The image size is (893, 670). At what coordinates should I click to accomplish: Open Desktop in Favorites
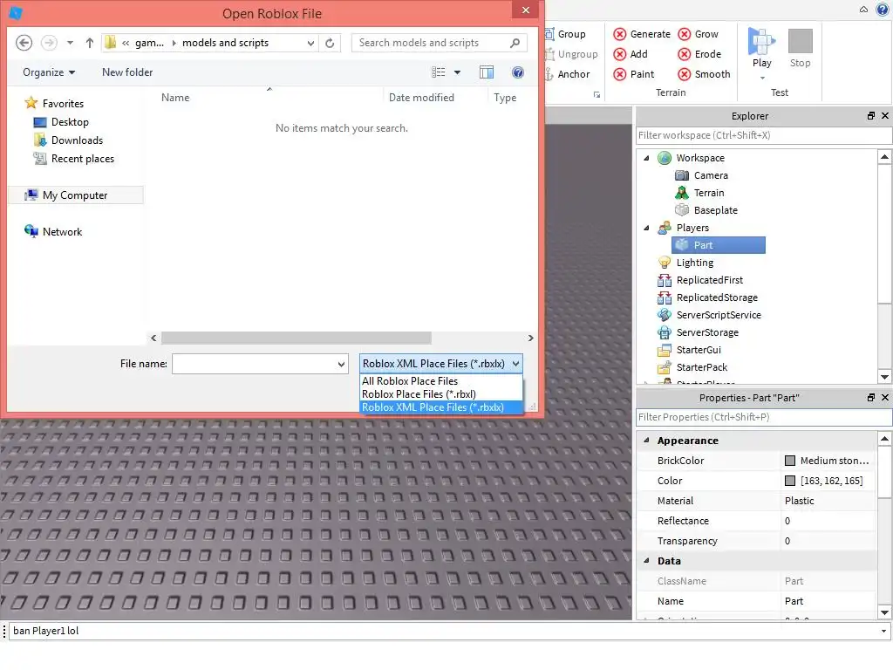61,122
